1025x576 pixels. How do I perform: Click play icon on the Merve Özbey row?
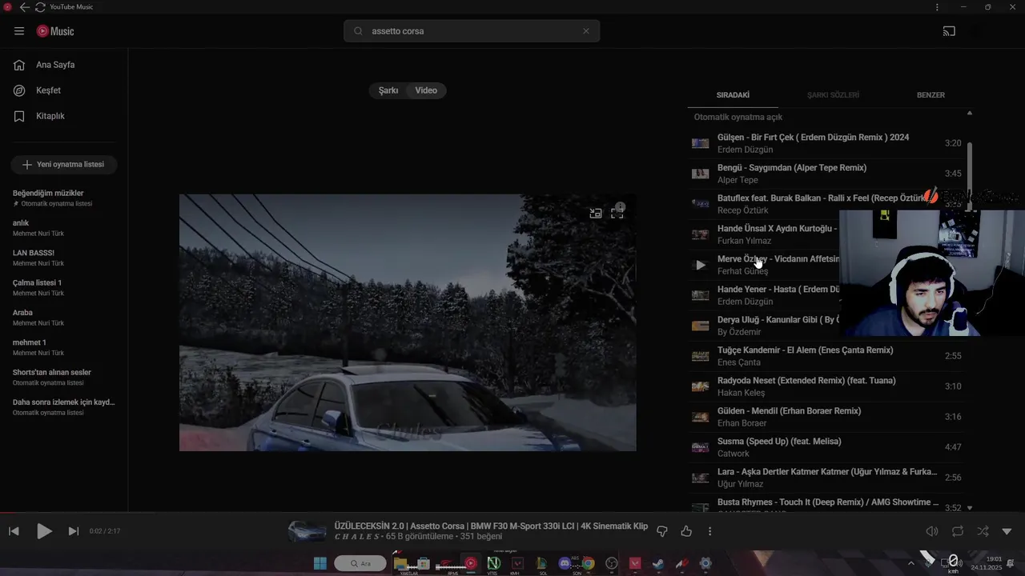pyautogui.click(x=701, y=265)
